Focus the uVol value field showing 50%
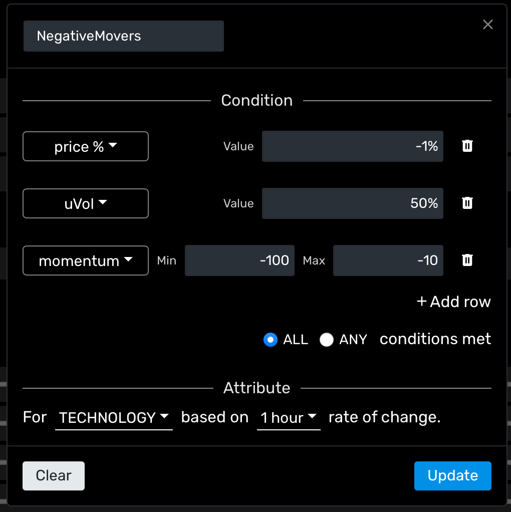511x512 pixels. (352, 203)
